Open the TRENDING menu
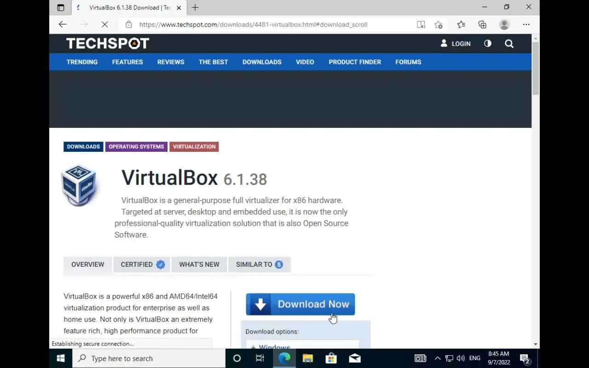This screenshot has height=368, width=589. pos(82,62)
